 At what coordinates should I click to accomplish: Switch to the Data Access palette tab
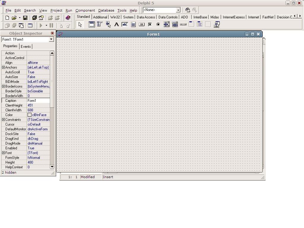click(x=146, y=17)
